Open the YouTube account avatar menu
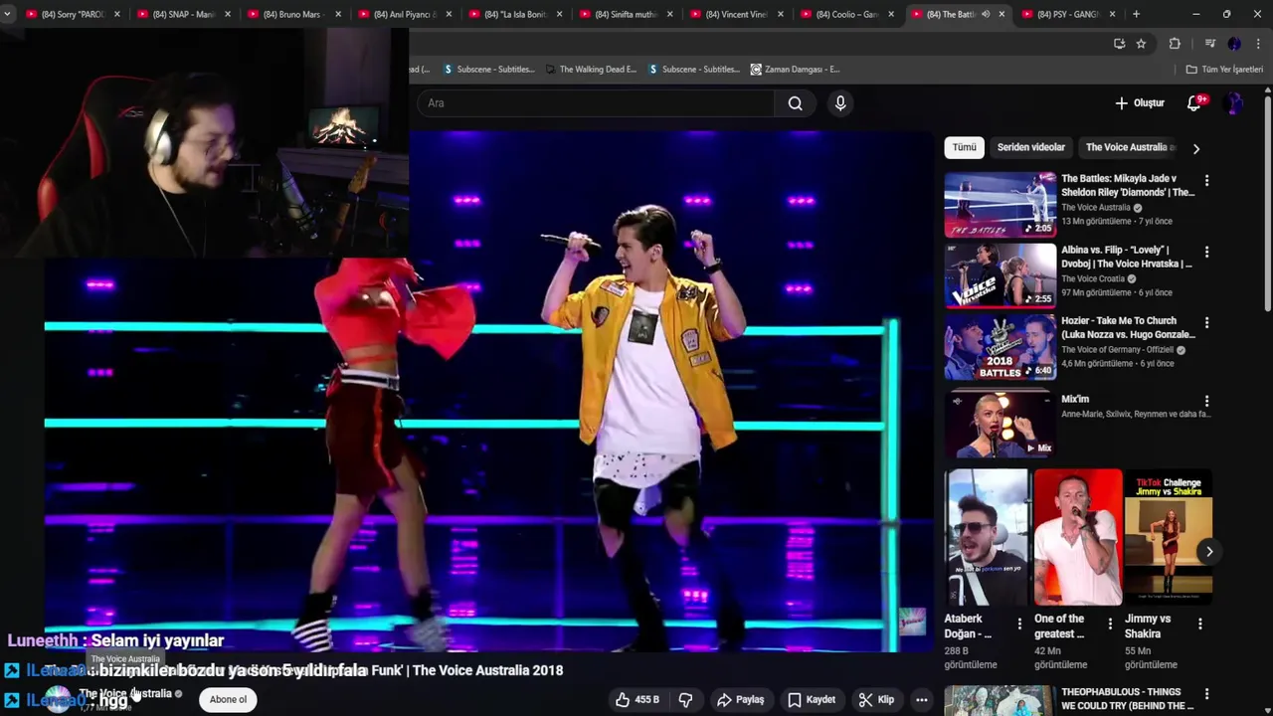The width and height of the screenshot is (1273, 716). pyautogui.click(x=1234, y=103)
